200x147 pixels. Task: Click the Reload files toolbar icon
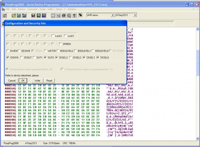tap(53, 15)
